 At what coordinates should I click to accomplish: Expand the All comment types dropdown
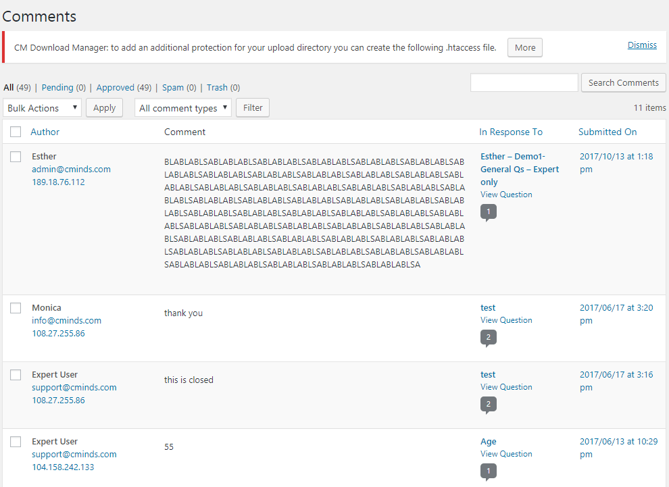click(x=183, y=108)
